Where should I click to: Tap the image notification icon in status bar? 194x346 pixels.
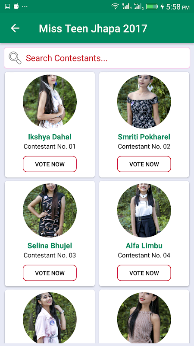[7, 6]
